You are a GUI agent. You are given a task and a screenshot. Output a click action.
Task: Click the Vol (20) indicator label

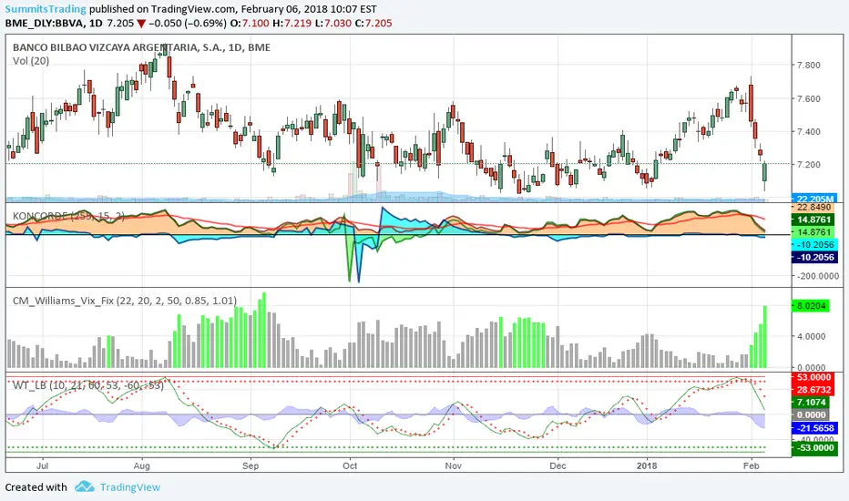pyautogui.click(x=31, y=61)
